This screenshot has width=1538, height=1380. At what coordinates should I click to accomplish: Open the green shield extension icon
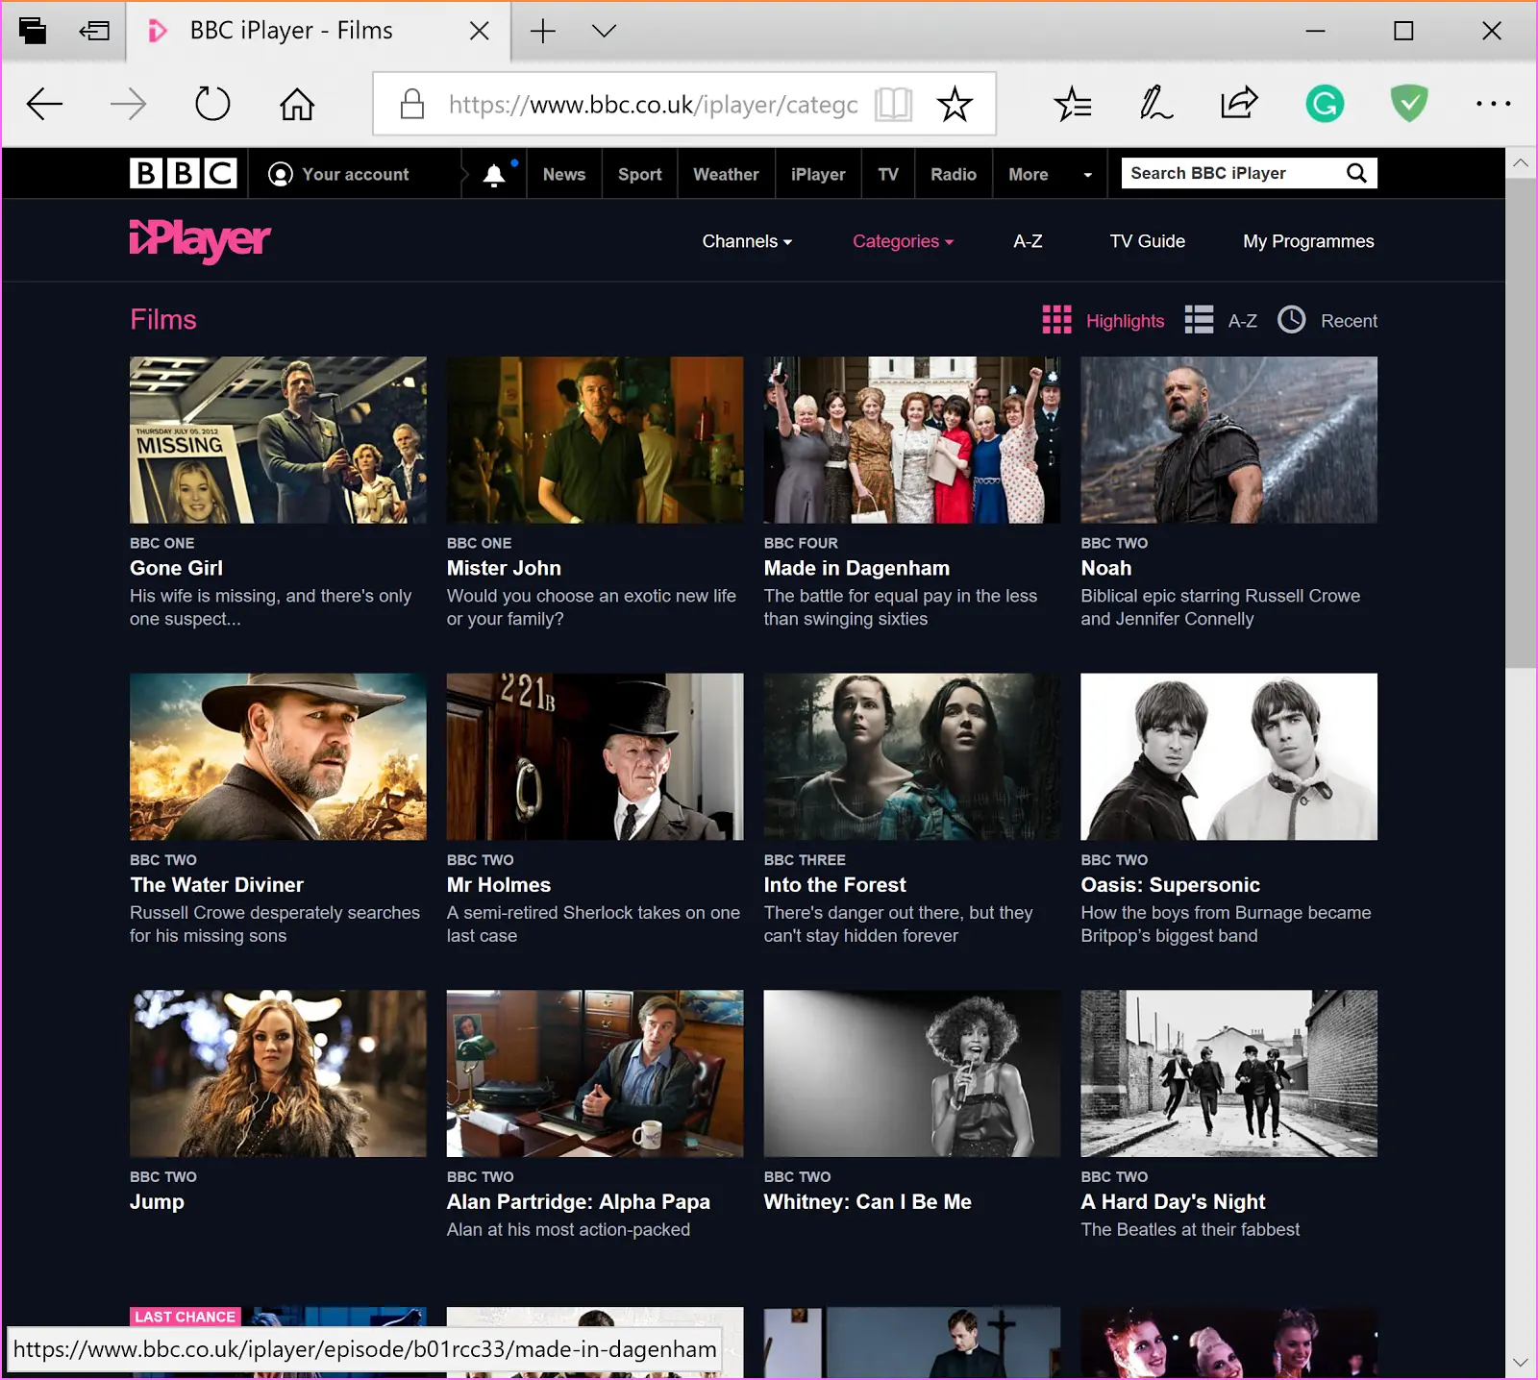(x=1409, y=103)
